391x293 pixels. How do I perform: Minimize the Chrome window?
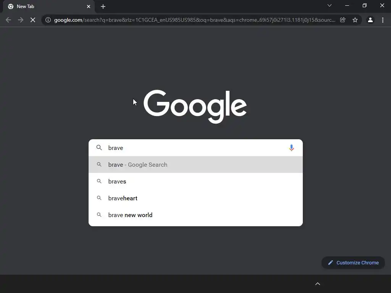click(347, 5)
